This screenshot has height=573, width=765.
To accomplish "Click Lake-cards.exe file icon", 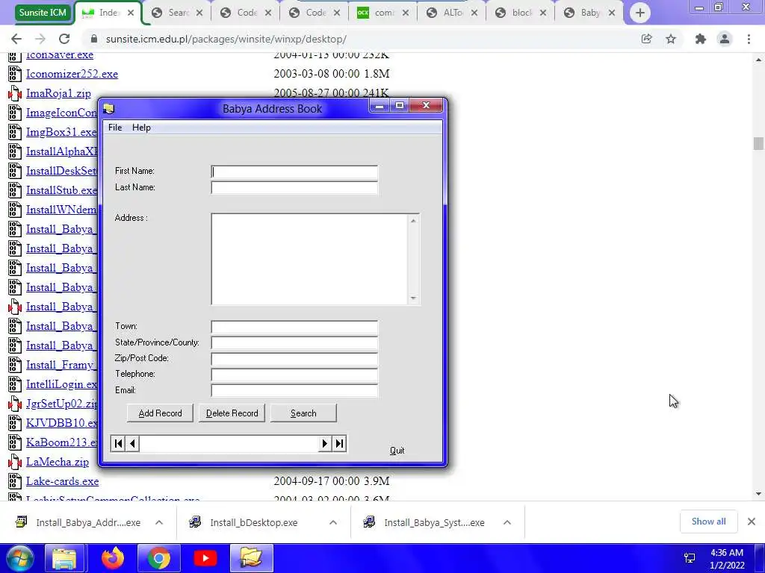I will 15,481.
